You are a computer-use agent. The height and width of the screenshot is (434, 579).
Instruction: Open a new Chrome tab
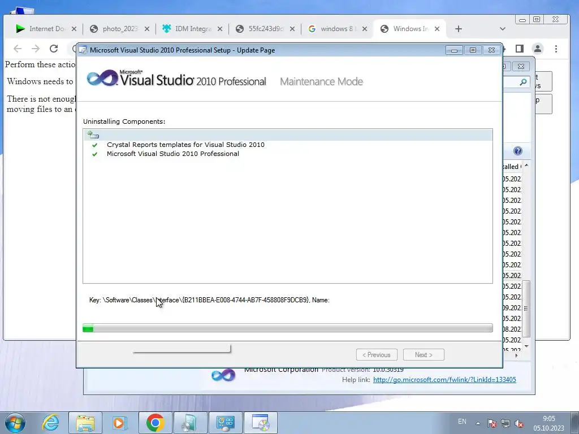click(458, 29)
